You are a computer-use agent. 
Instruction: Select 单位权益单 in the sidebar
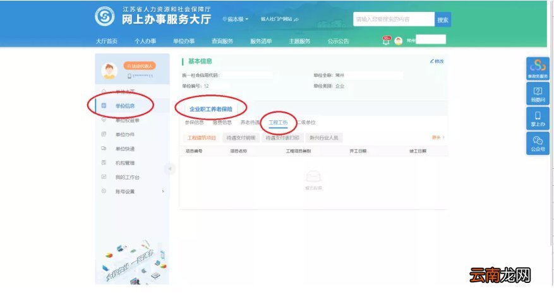tap(127, 120)
